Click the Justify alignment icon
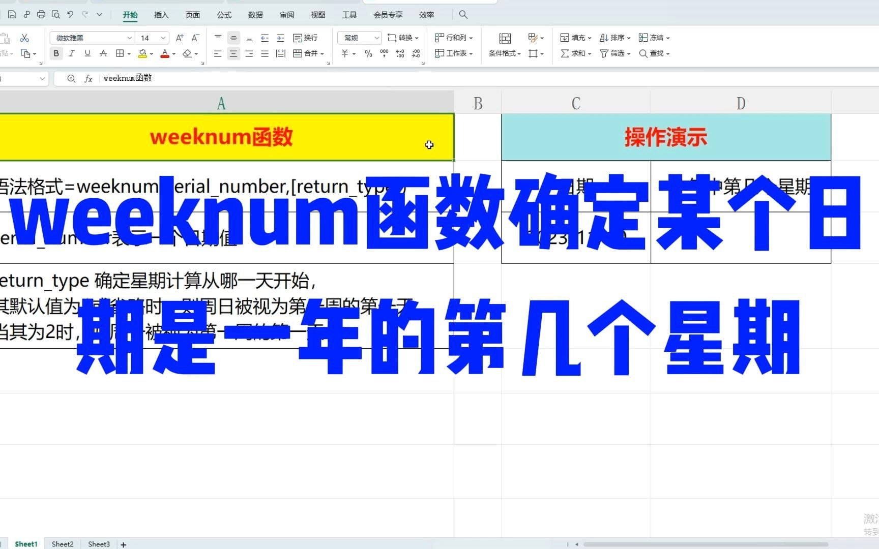The image size is (879, 549). pos(265,53)
